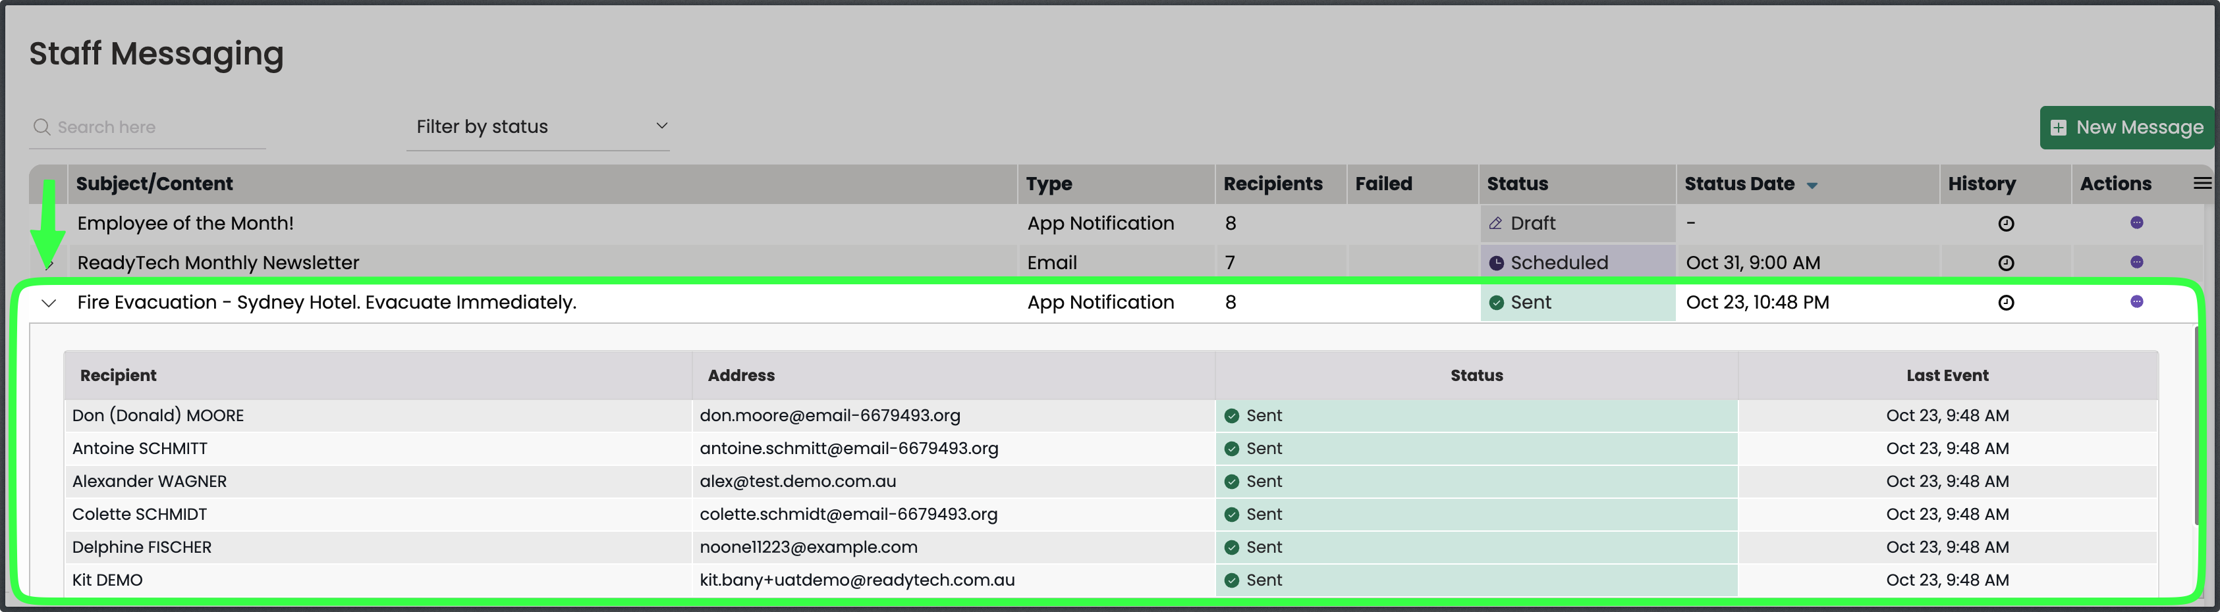Click the Sent status for Don MOORE
This screenshot has width=2220, height=612.
tap(1476, 416)
